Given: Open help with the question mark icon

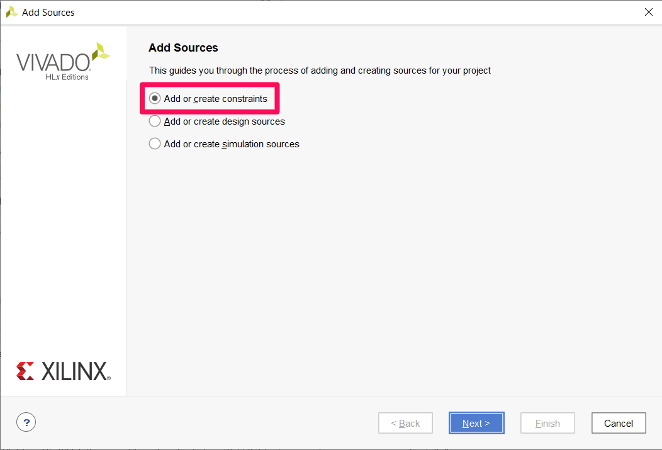Looking at the screenshot, I should coord(26,422).
